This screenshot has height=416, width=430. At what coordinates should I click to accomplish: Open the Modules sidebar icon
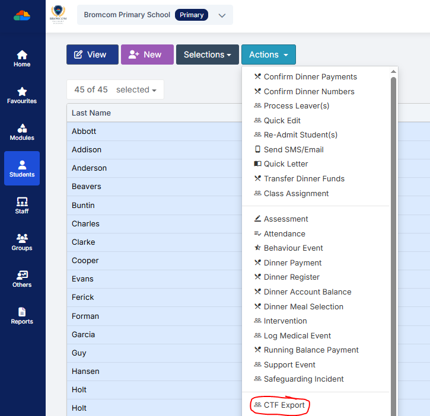[x=22, y=132]
